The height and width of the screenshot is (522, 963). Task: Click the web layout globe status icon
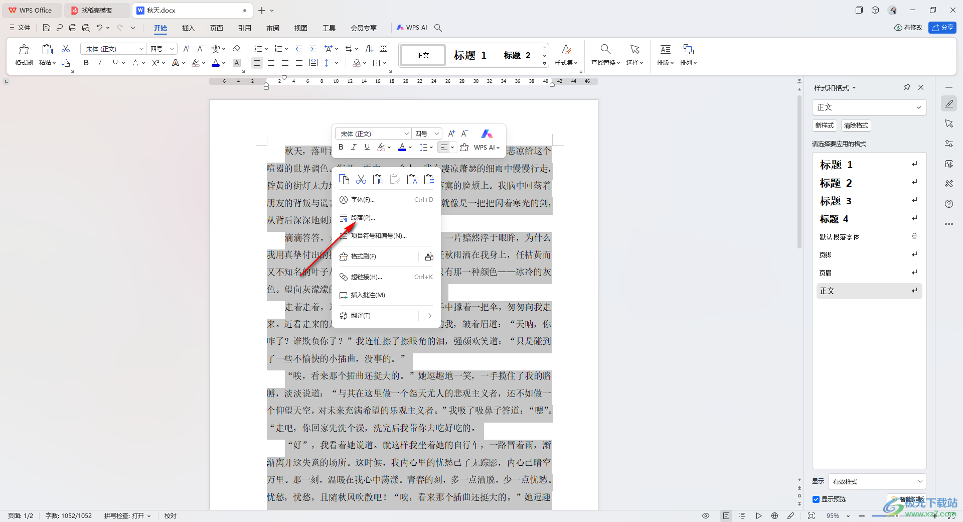(774, 516)
